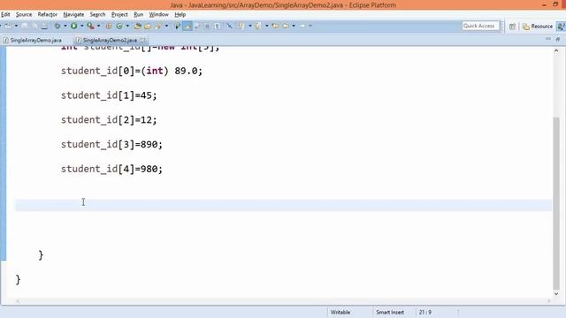Click the line student_id[2]=12;
Screen dimensions: 566x318
coord(109,120)
